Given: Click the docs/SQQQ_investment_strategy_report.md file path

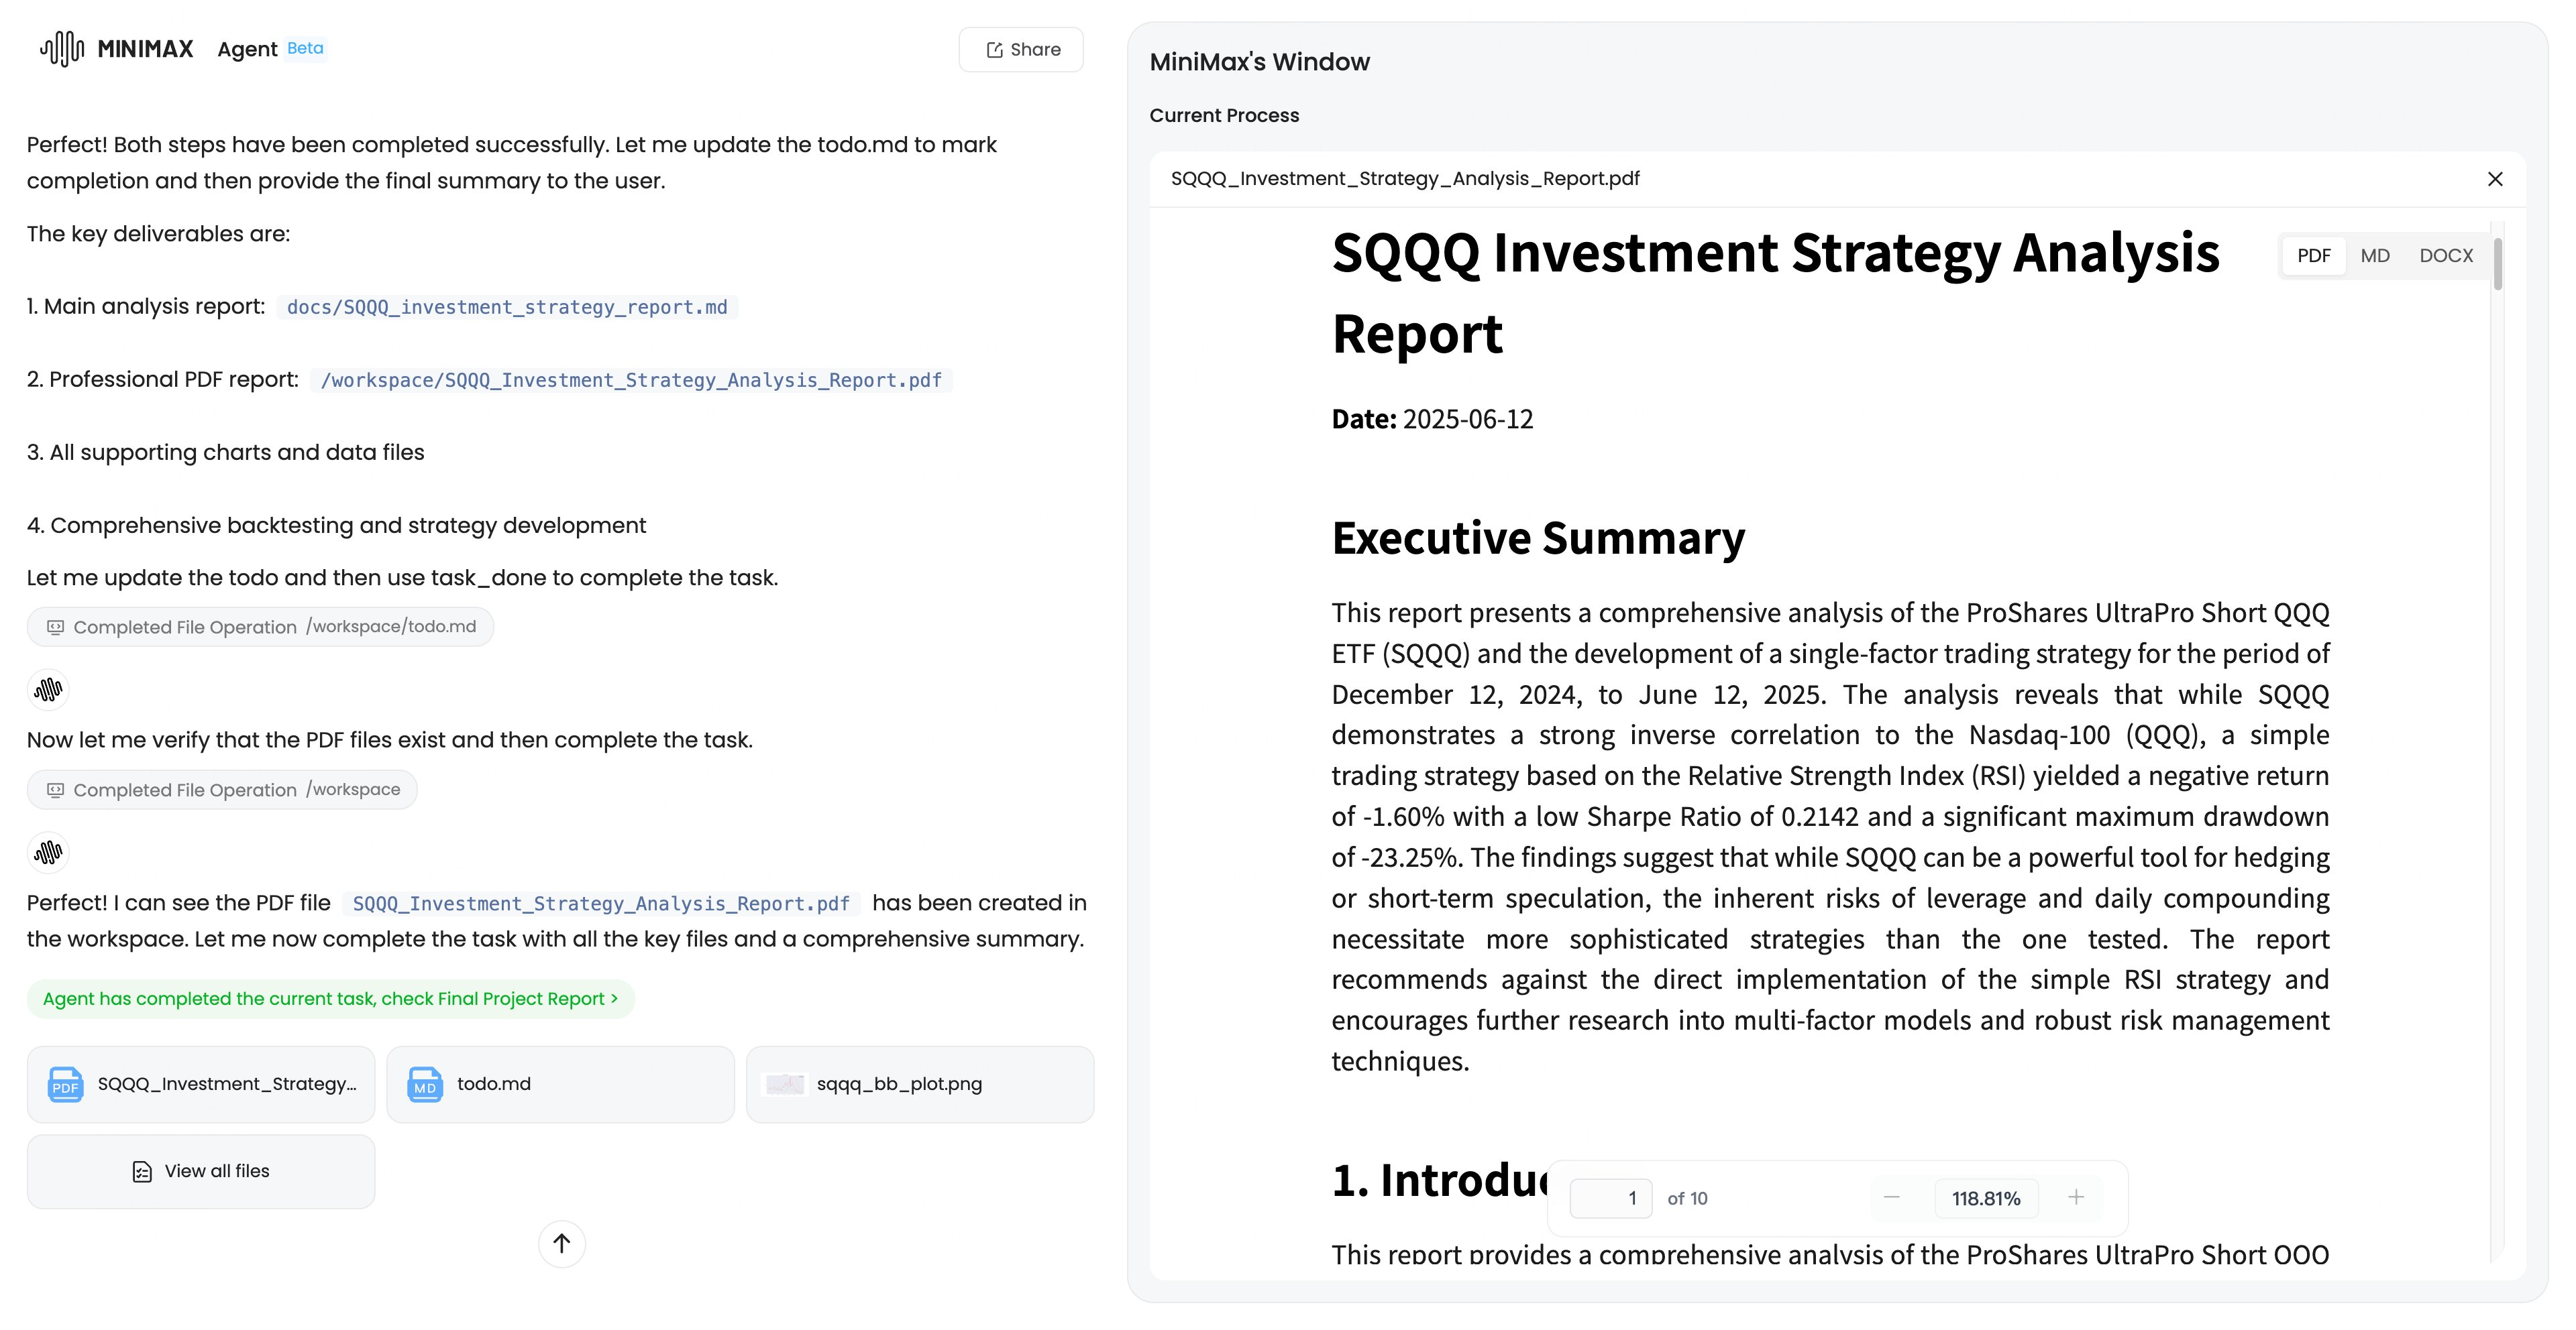Looking at the screenshot, I should pyautogui.click(x=507, y=308).
